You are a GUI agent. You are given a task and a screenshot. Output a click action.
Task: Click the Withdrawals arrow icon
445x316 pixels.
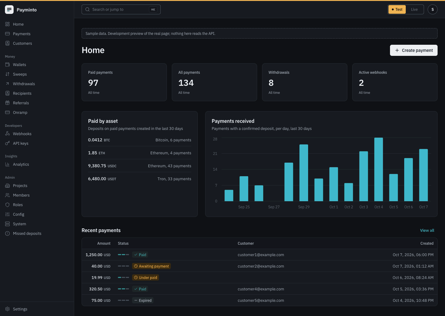pos(7,84)
